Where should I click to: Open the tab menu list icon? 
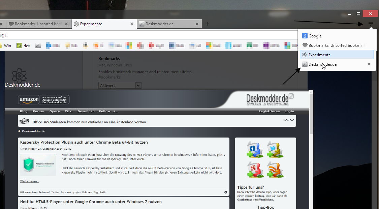371,24
